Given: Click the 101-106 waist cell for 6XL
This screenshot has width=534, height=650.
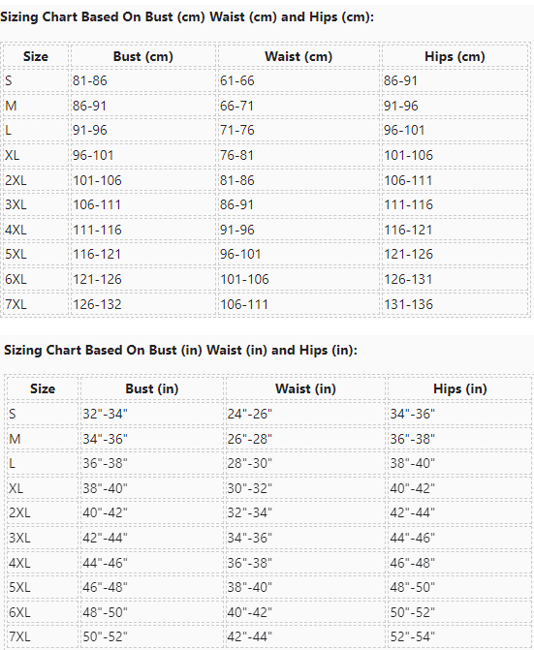Looking at the screenshot, I should click(x=298, y=279).
